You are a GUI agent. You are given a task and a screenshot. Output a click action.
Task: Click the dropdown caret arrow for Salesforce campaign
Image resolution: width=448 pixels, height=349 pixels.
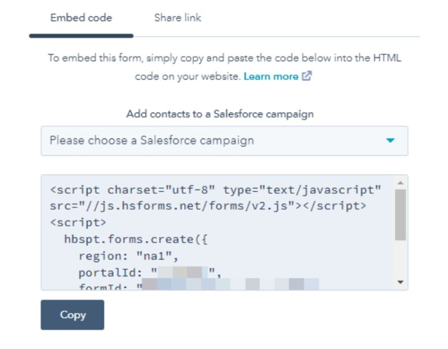pos(390,141)
